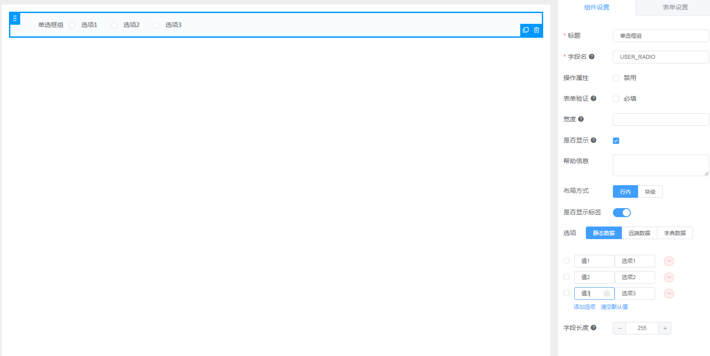Uncheck the 是否显示 checkbox
The height and width of the screenshot is (356, 710).
pyautogui.click(x=616, y=141)
